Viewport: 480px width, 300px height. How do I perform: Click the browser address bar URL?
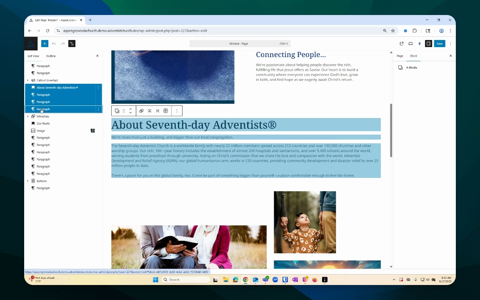coord(135,30)
